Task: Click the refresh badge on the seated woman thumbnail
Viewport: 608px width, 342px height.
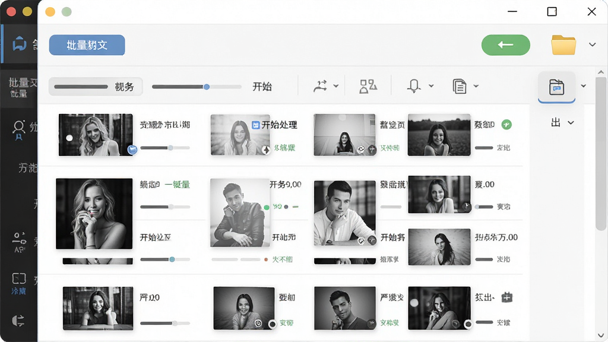Action: click(x=362, y=149)
